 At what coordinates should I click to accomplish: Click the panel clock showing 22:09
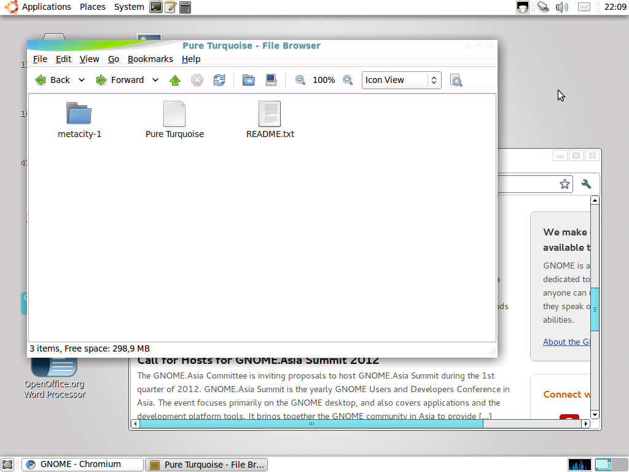615,7
